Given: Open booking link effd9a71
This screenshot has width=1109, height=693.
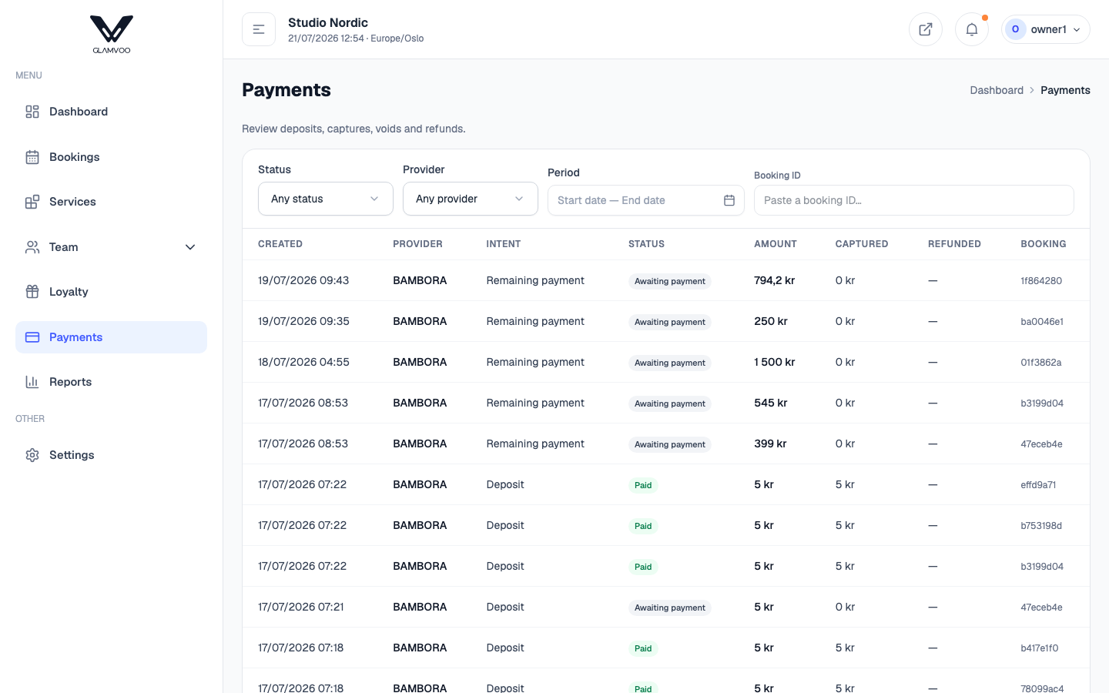Looking at the screenshot, I should [x=1038, y=485].
